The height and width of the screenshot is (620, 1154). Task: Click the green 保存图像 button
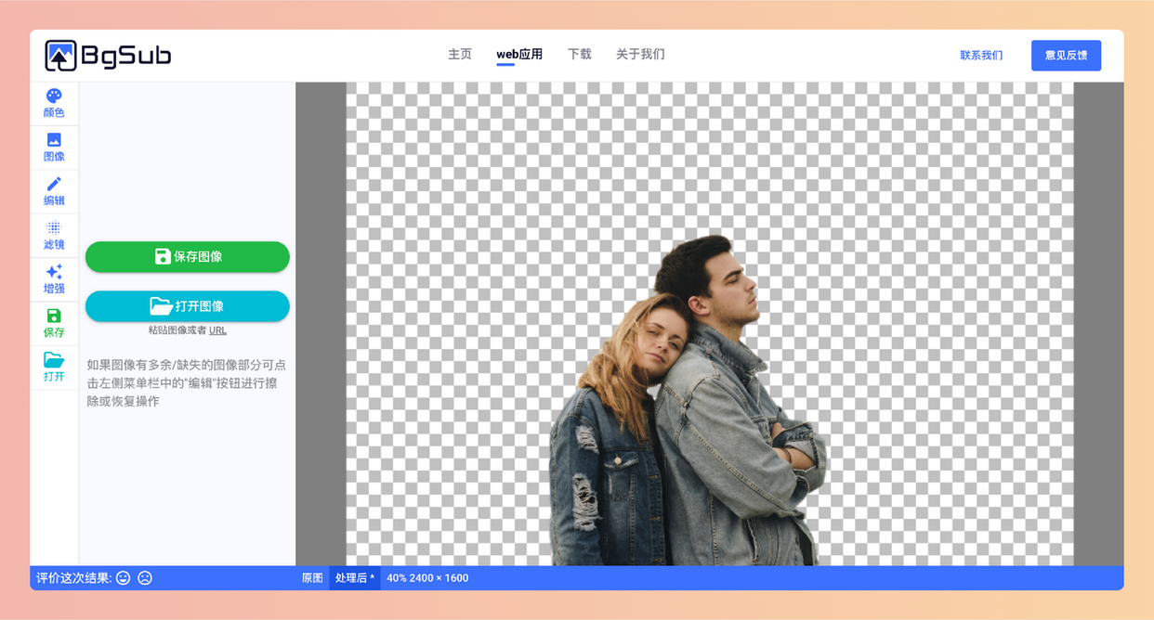click(x=187, y=257)
